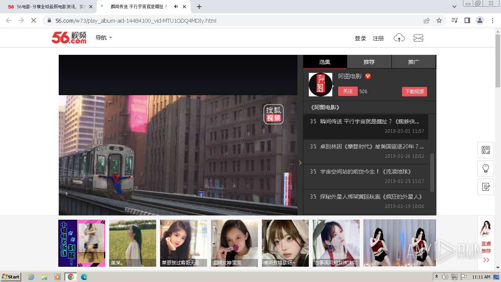Click the 搜狐视频 watermark logo in video
Viewport: 501px width, 282px height.
click(x=274, y=114)
